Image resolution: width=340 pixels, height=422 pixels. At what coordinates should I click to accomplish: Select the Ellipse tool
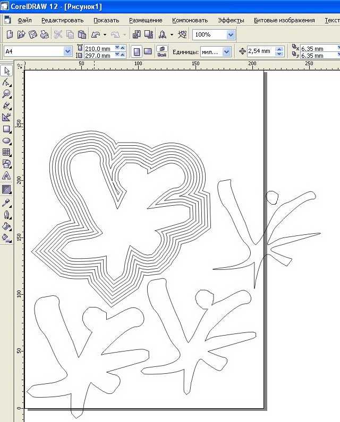pyautogui.click(x=6, y=141)
